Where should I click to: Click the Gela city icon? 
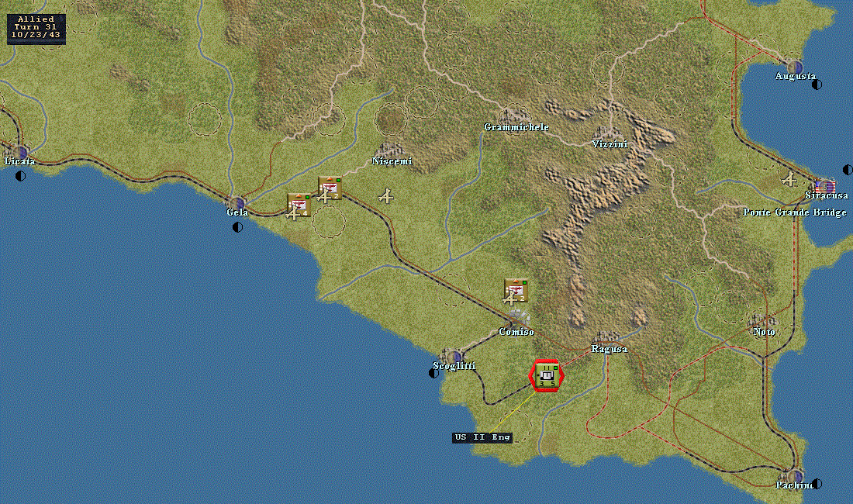click(x=238, y=203)
